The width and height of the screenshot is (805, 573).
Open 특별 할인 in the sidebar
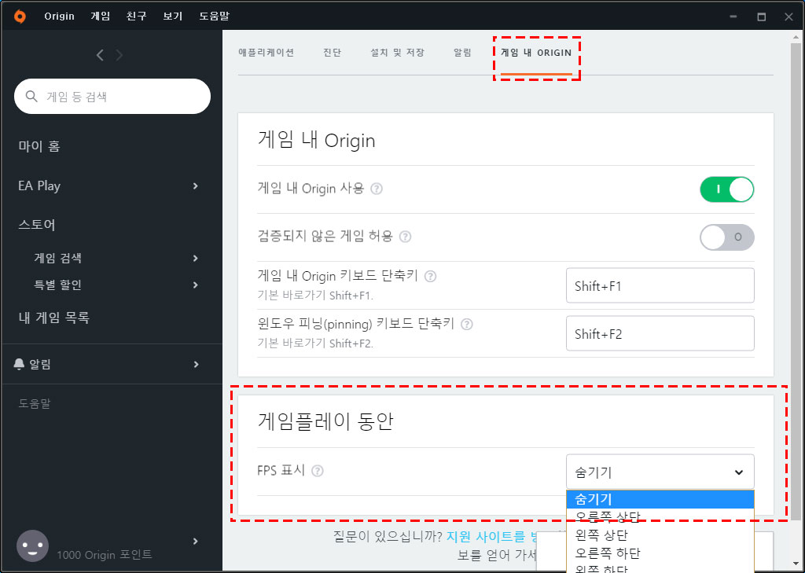[58, 285]
